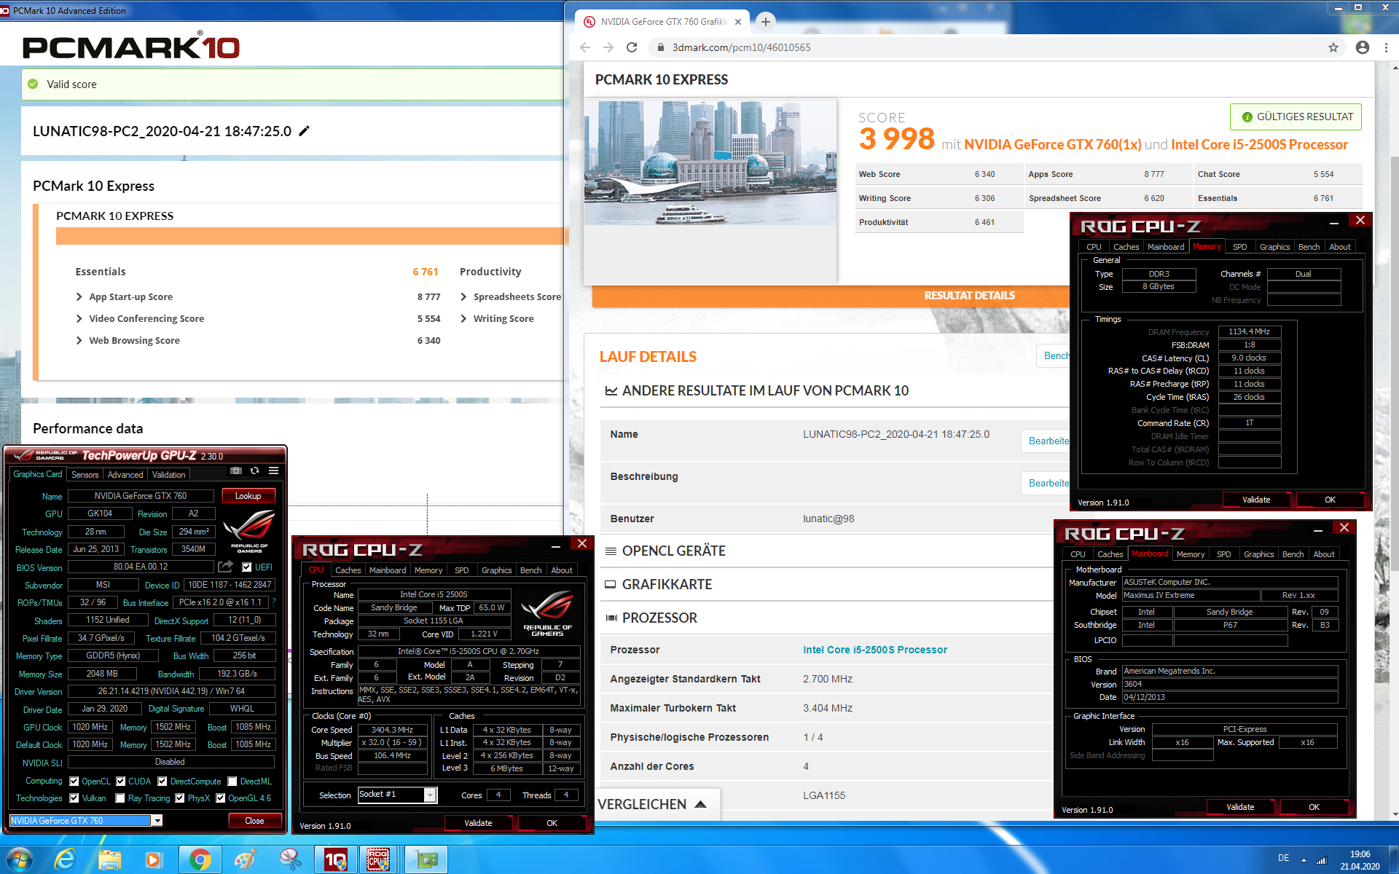The height and width of the screenshot is (874, 1399).
Task: Open the Chrome three-dot menu
Action: point(1385,47)
